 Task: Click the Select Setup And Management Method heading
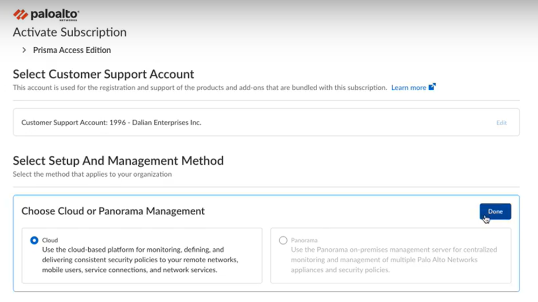[118, 161]
